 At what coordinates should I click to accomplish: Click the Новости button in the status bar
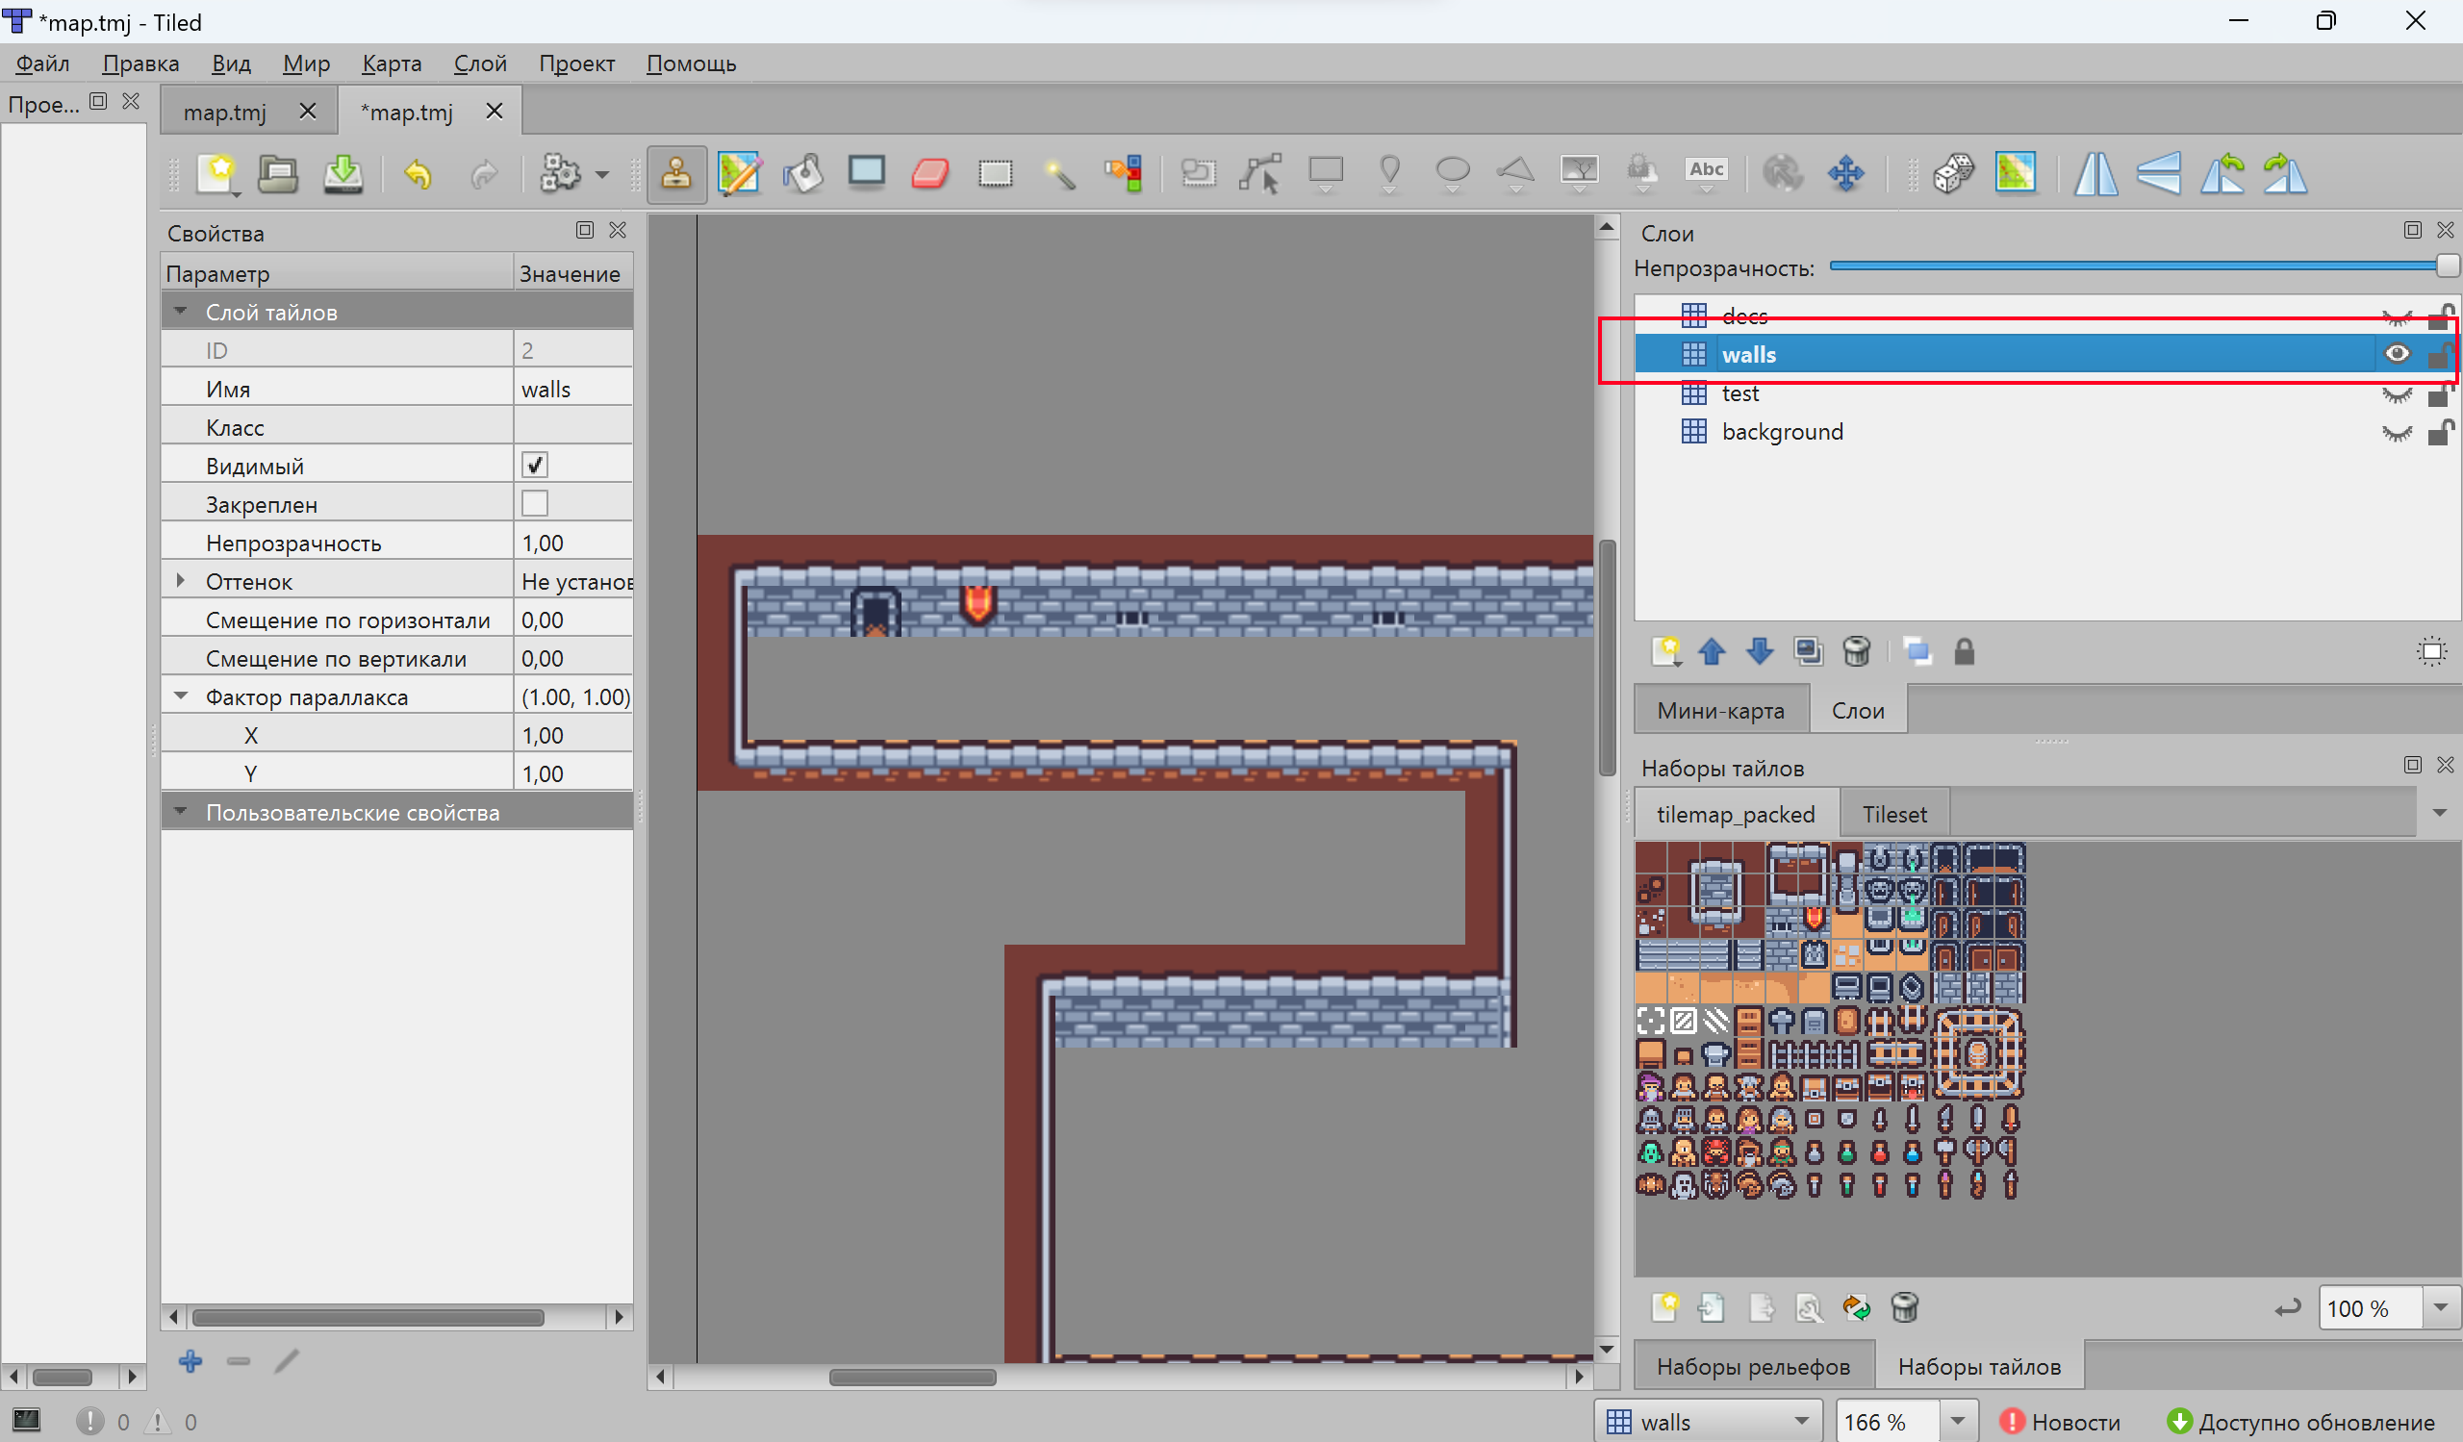tap(2060, 1422)
